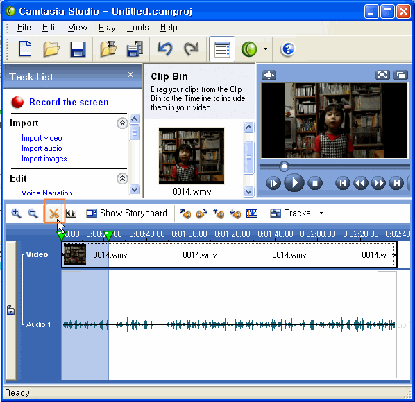The width and height of the screenshot is (415, 402).
Task: Click the Import images link
Action: point(44,159)
